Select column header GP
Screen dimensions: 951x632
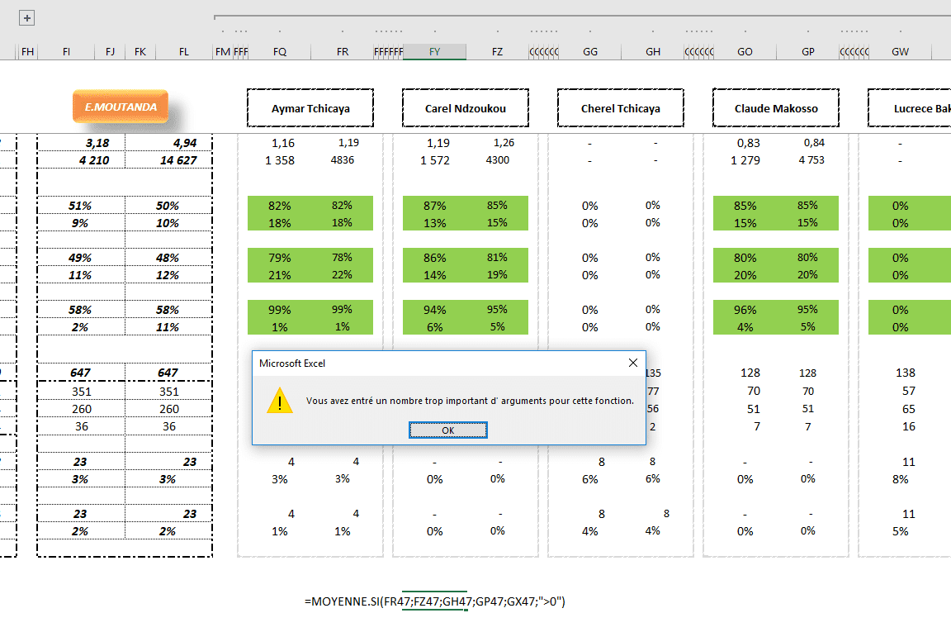807,52
